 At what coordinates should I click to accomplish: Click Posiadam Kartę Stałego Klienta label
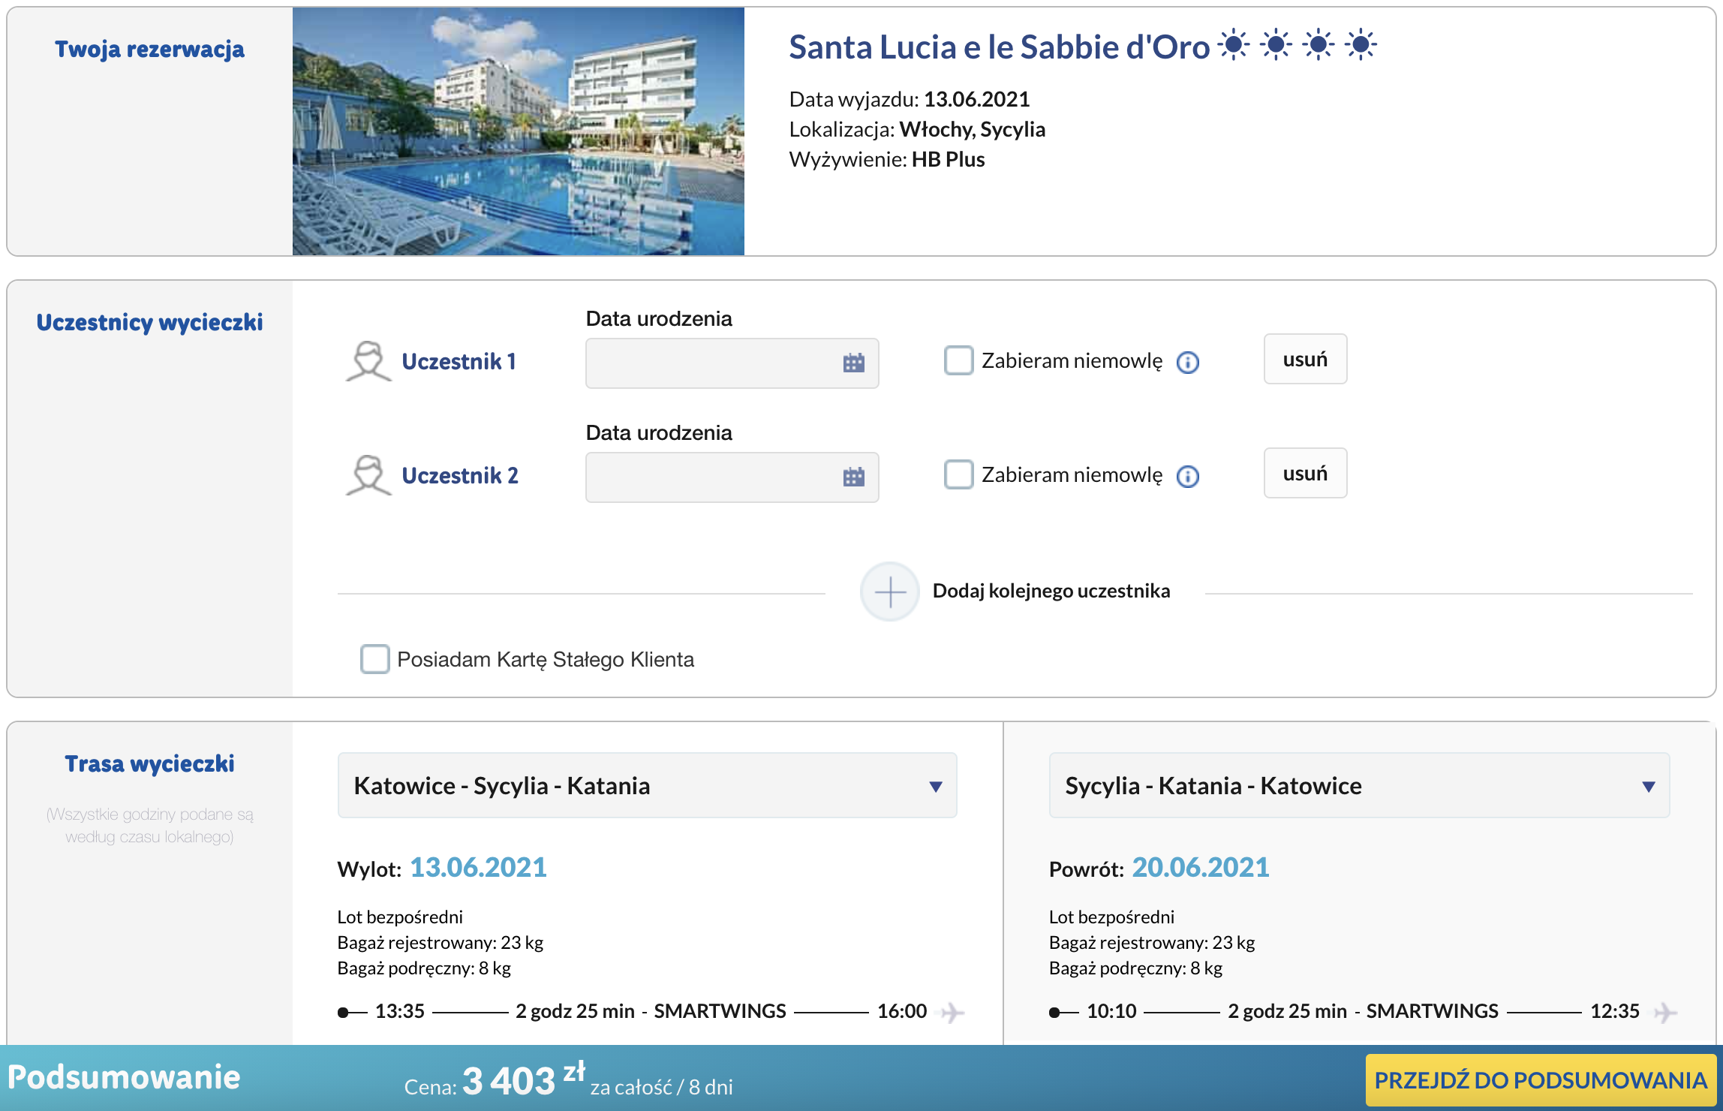546,659
